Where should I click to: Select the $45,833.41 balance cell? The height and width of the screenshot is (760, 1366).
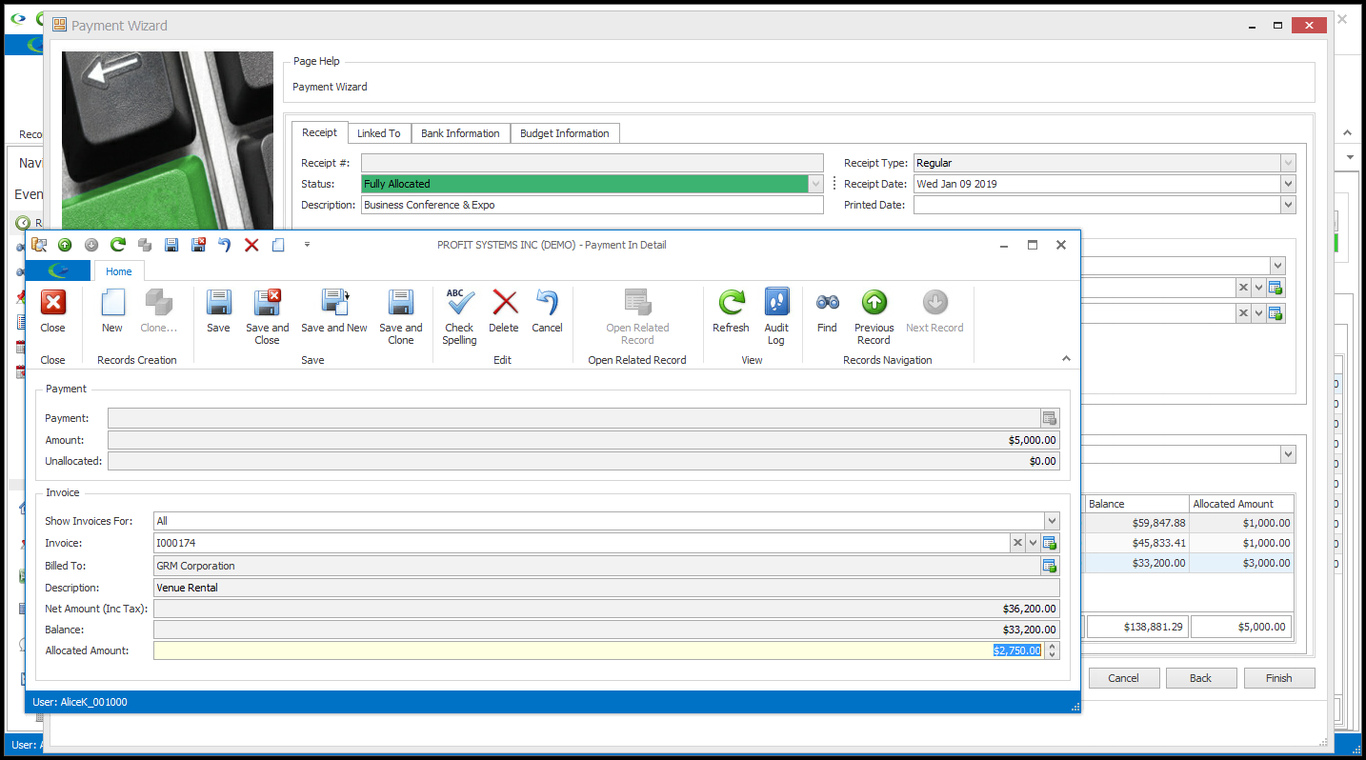tap(1137, 543)
